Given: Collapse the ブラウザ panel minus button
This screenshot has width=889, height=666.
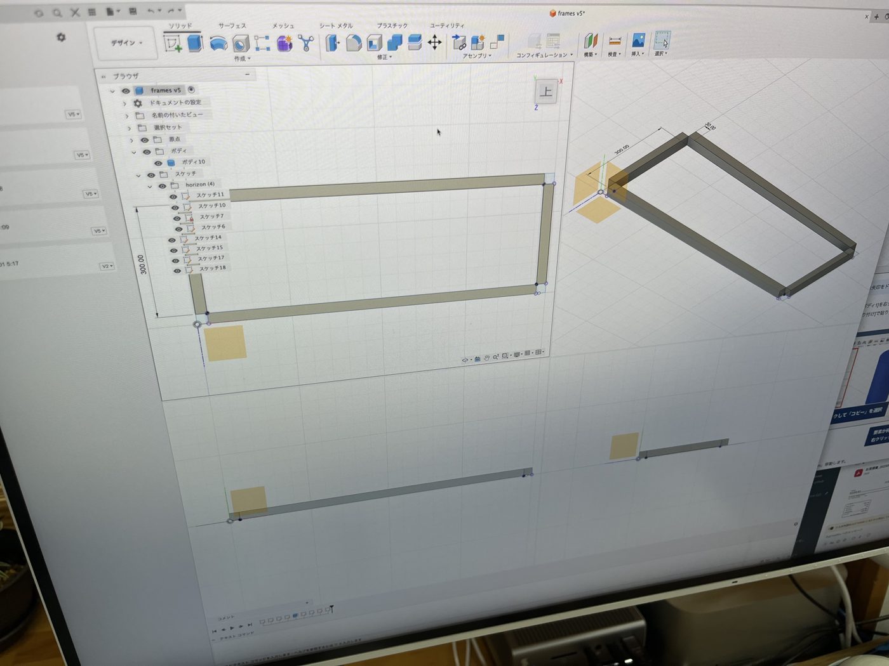Looking at the screenshot, I should coord(247,74).
